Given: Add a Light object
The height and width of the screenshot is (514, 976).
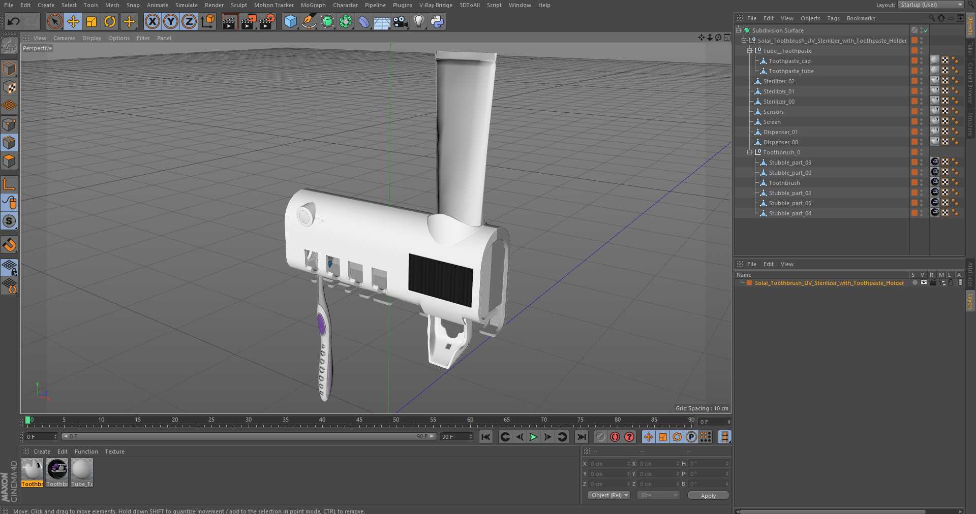Looking at the screenshot, I should coord(419,21).
